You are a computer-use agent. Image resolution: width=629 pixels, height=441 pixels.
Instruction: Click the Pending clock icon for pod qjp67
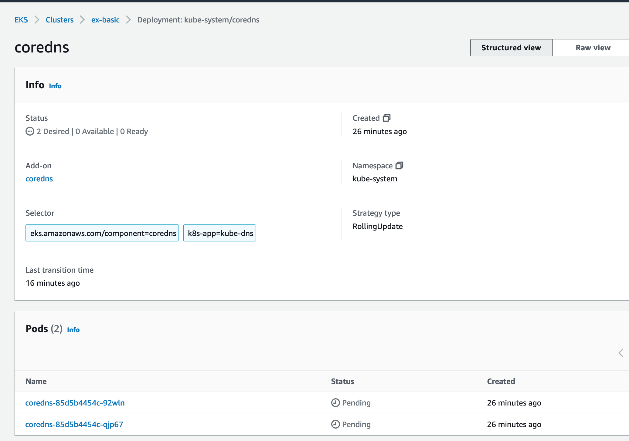point(335,424)
